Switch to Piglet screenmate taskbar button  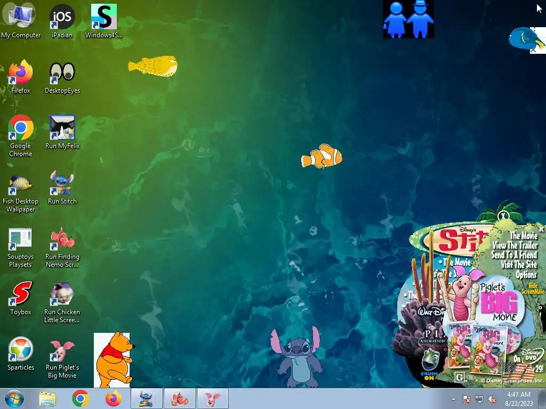click(213, 398)
